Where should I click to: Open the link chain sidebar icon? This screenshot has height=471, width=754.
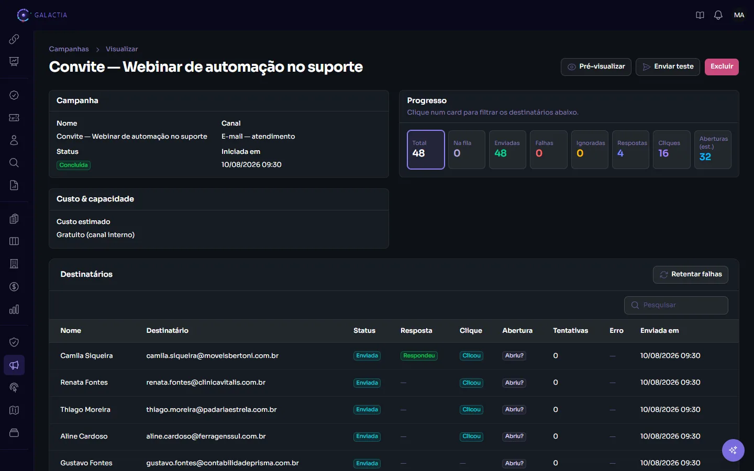pyautogui.click(x=14, y=39)
